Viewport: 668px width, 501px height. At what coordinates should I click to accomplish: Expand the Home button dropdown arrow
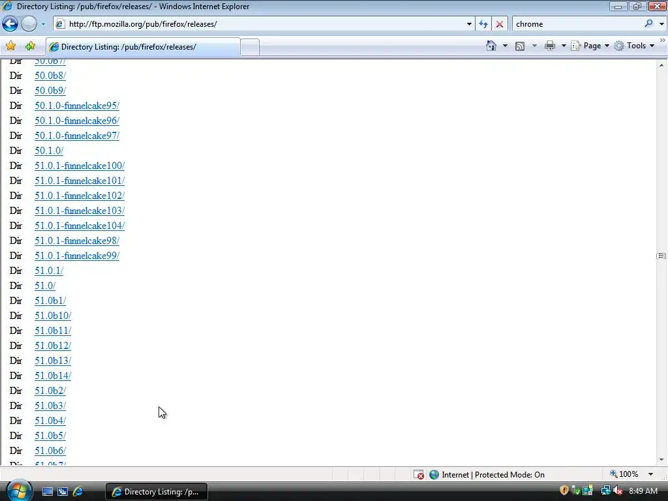(x=506, y=46)
